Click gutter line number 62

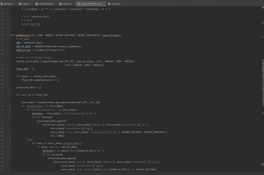point(2,61)
